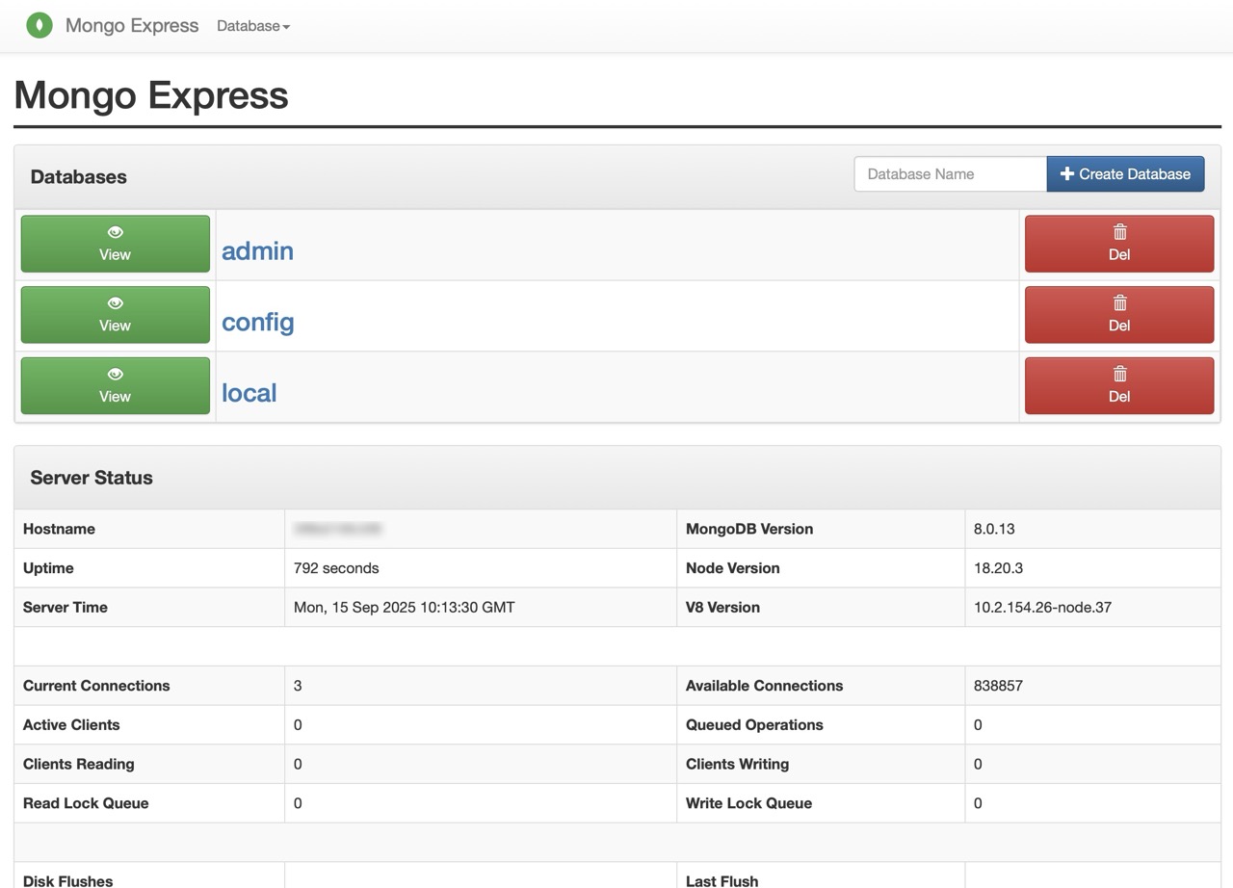Click the MongoDB Version value 8.0.13
The image size is (1233, 888).
click(994, 529)
